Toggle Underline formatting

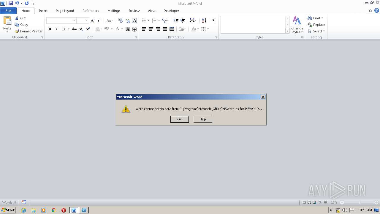(x=64, y=29)
